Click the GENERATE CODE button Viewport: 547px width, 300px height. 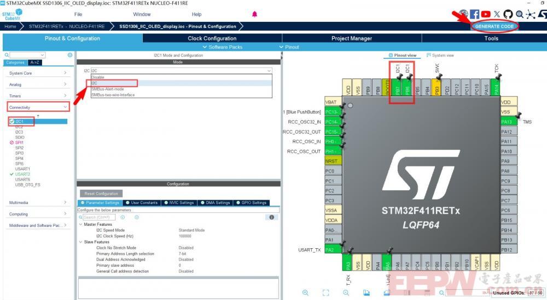click(x=494, y=26)
